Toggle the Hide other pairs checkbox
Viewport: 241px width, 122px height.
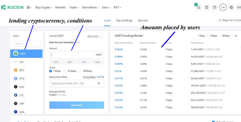tap(213, 121)
